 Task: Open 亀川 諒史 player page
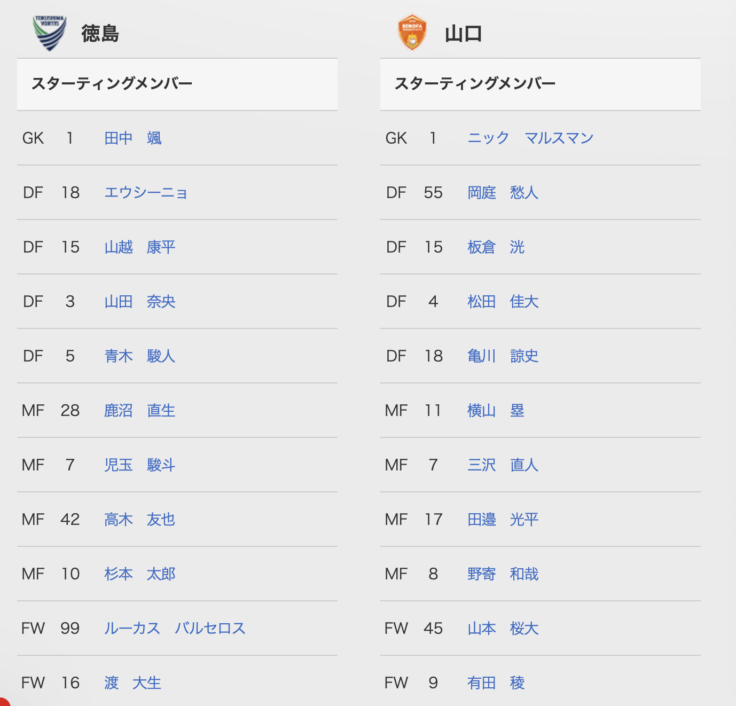(503, 356)
